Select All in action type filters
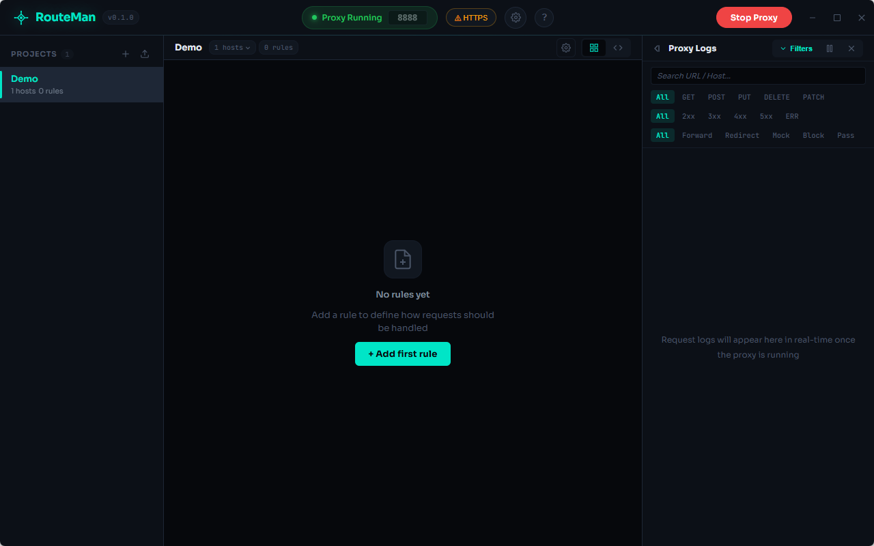This screenshot has width=874, height=546. (x=662, y=135)
